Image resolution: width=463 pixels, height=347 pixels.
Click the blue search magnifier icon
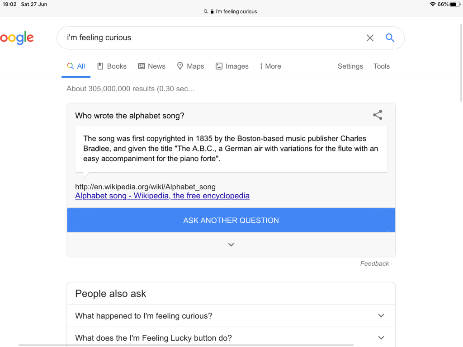(x=390, y=38)
